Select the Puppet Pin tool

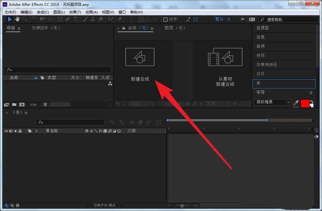[x=120, y=19]
